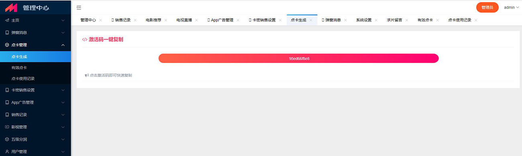The height and width of the screenshot is (156, 522).
Task: Select 点卡生成 in the sidebar
Action: pyautogui.click(x=35, y=57)
